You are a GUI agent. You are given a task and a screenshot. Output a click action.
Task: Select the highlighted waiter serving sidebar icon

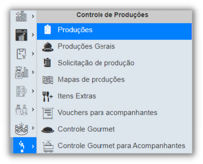tap(22, 146)
